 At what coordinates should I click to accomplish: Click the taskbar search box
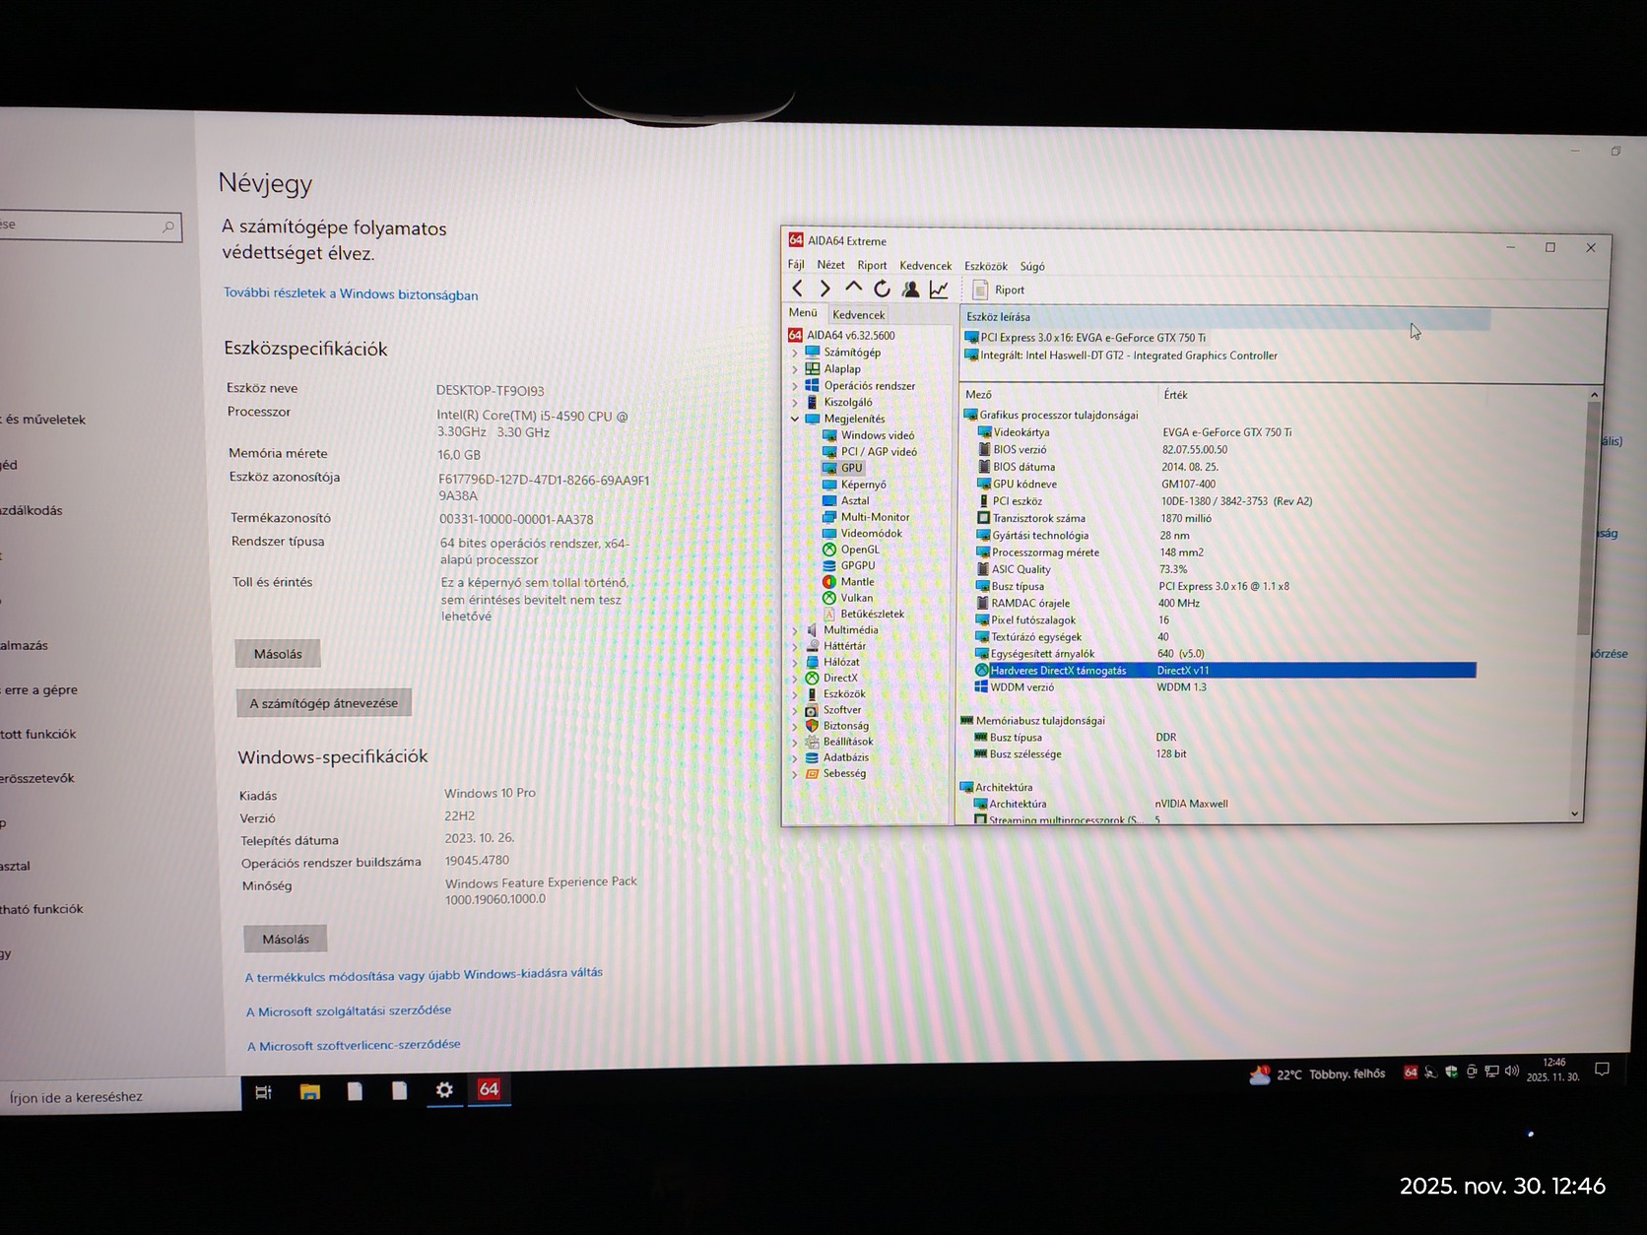[x=120, y=1096]
